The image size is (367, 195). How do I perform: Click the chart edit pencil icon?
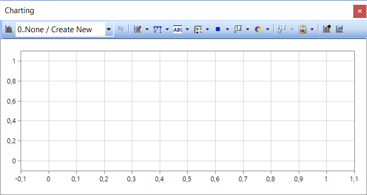pos(137,29)
